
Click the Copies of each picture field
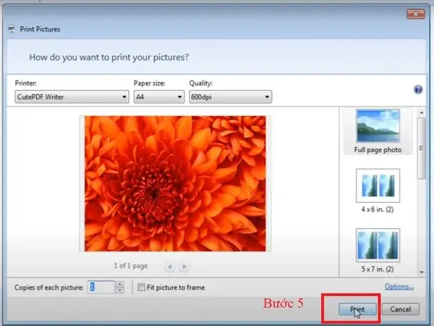pos(101,287)
